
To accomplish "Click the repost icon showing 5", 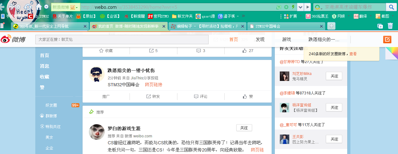I will click(x=153, y=50).
